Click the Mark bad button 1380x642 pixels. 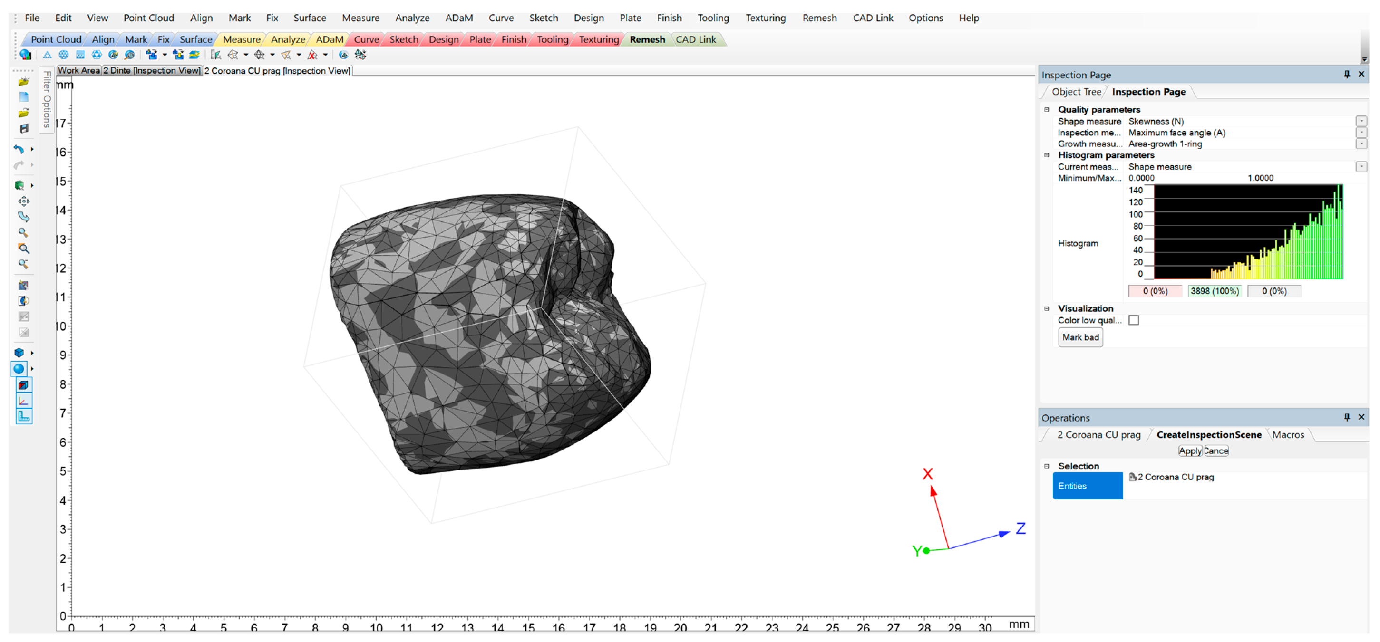(1080, 337)
